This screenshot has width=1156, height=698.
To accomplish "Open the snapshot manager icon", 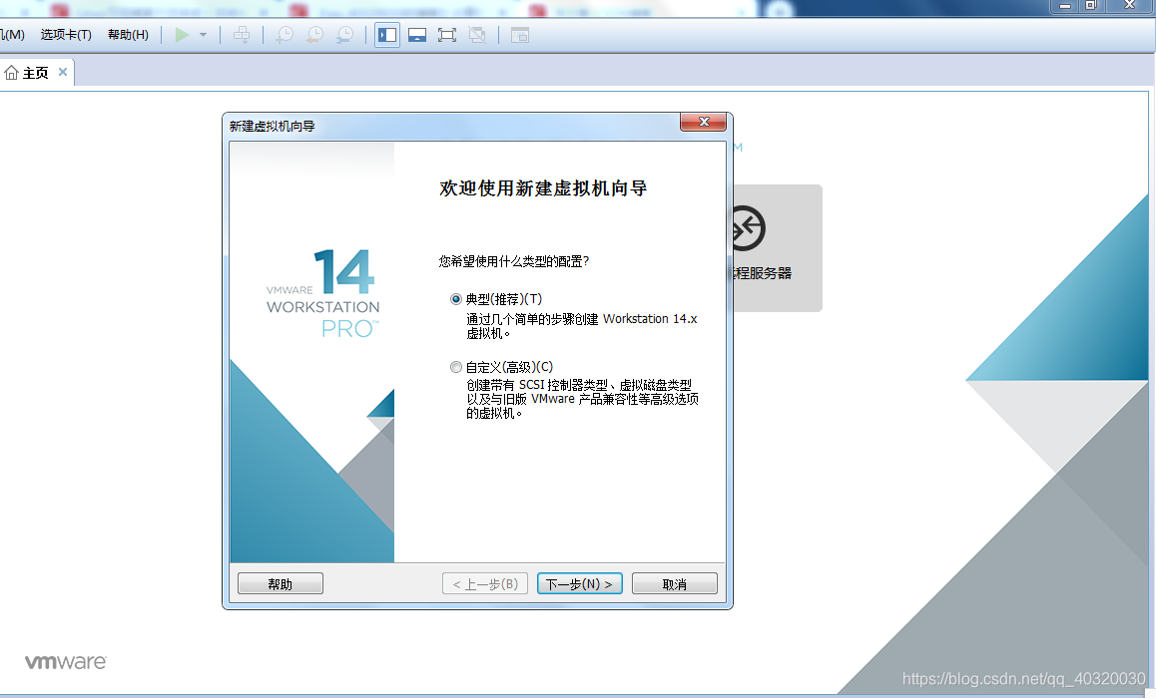I will pos(344,35).
